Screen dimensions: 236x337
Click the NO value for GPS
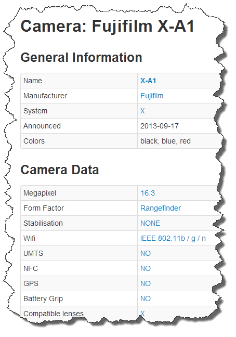[x=146, y=283]
